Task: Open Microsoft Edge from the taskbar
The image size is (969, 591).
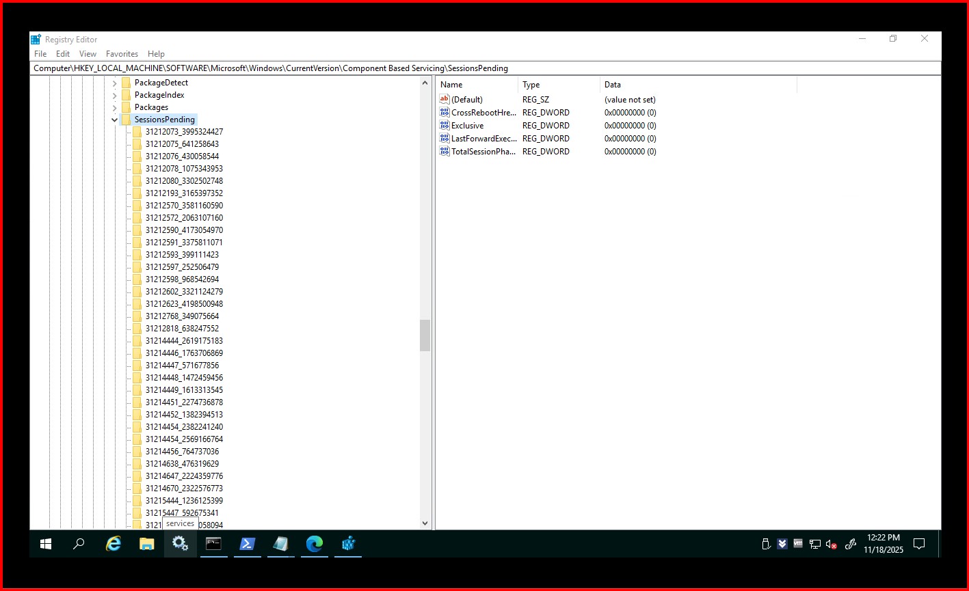Action: coord(315,544)
